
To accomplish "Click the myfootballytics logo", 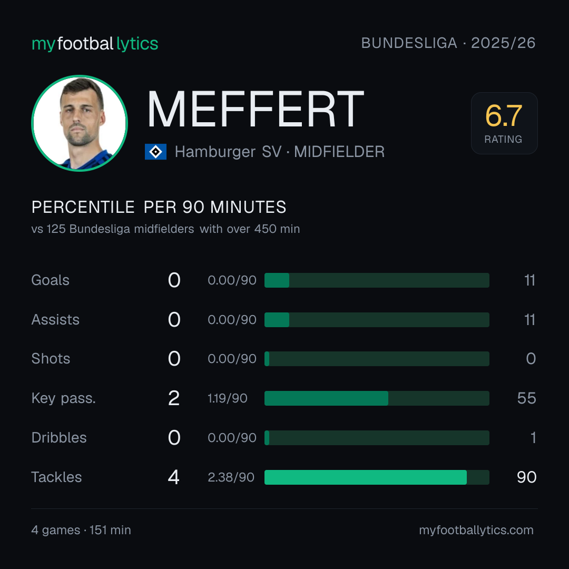I will pos(95,44).
